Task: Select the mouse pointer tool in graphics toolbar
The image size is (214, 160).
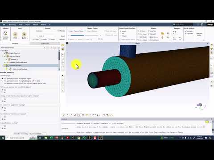Action: (x=63, y=55)
